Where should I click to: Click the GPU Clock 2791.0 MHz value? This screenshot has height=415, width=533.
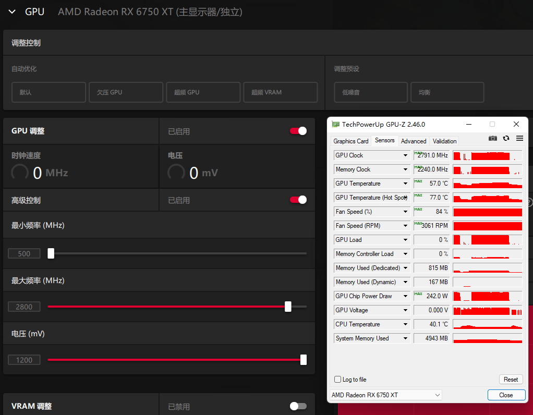coord(432,155)
